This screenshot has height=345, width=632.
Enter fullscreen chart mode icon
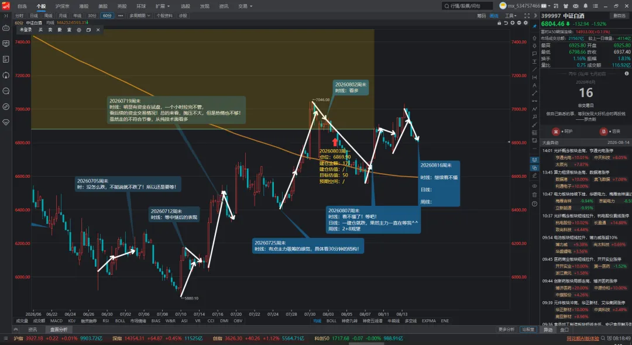pyautogui.click(x=527, y=16)
